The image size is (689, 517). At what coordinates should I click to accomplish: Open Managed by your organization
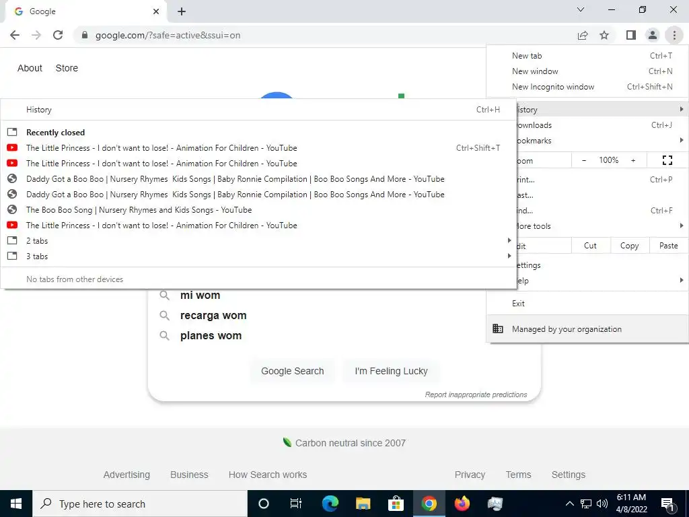tap(587, 329)
